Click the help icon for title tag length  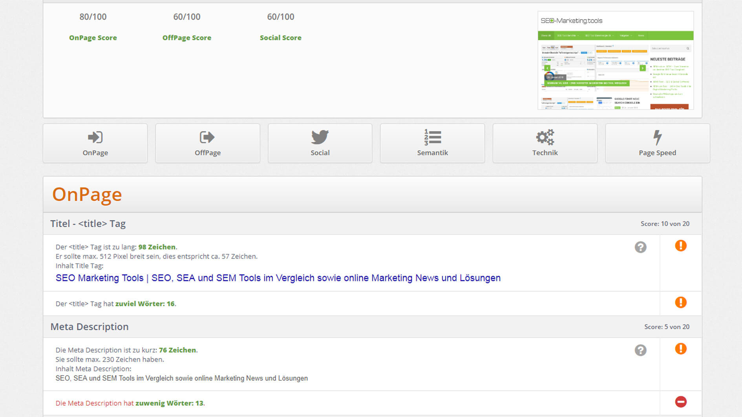(x=640, y=247)
